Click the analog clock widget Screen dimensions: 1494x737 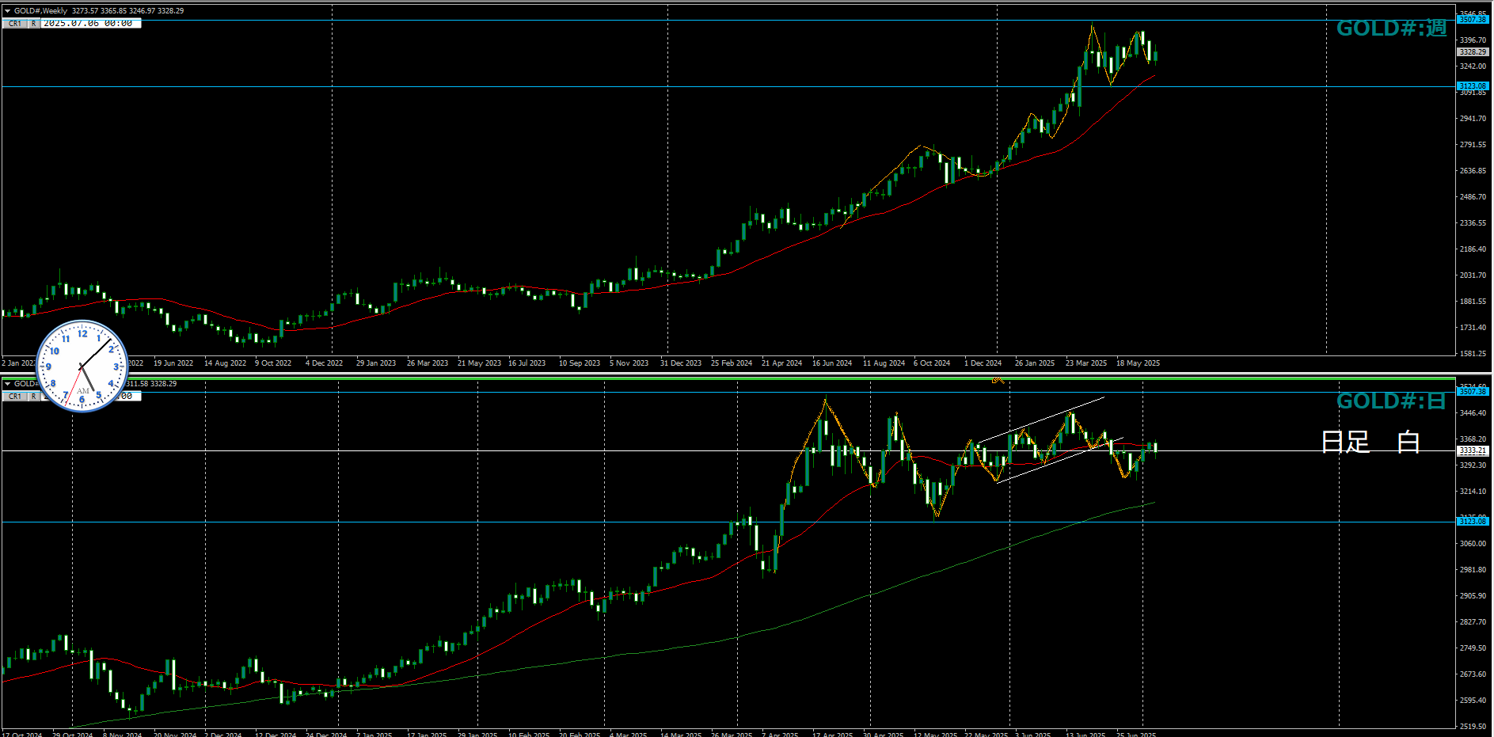click(x=82, y=366)
